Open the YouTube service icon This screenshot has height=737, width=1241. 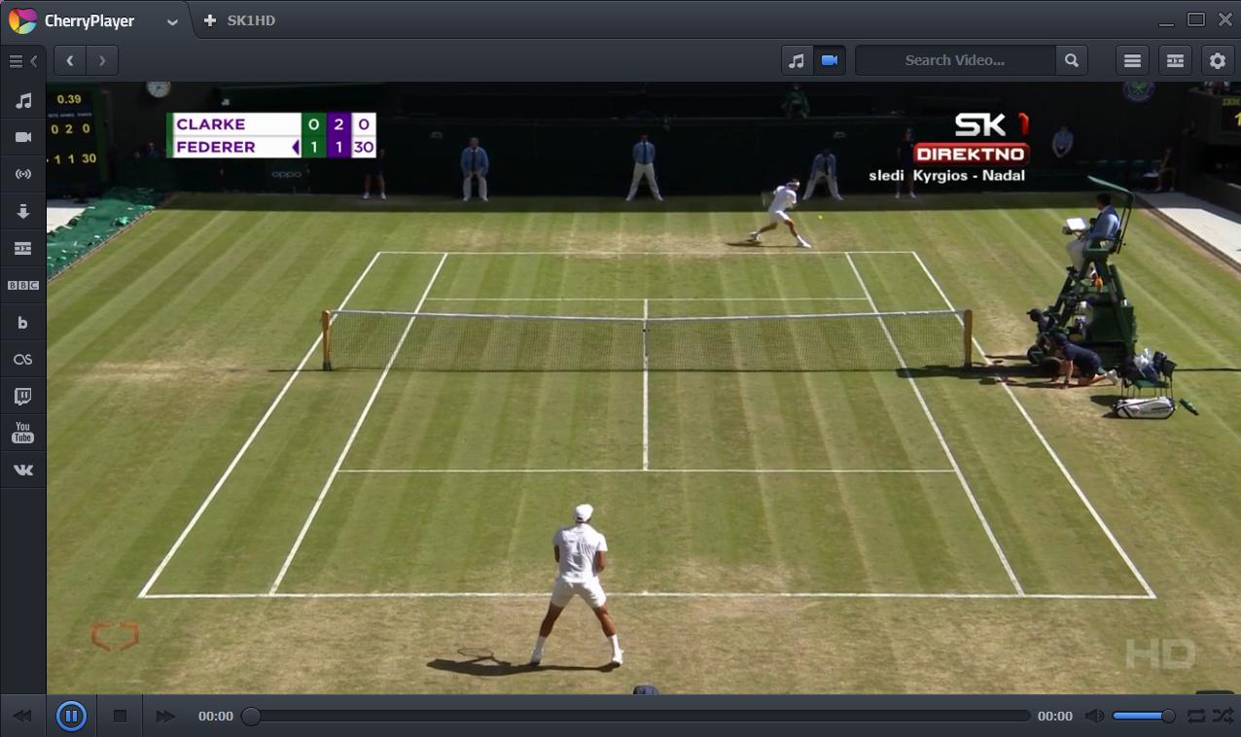tap(23, 433)
